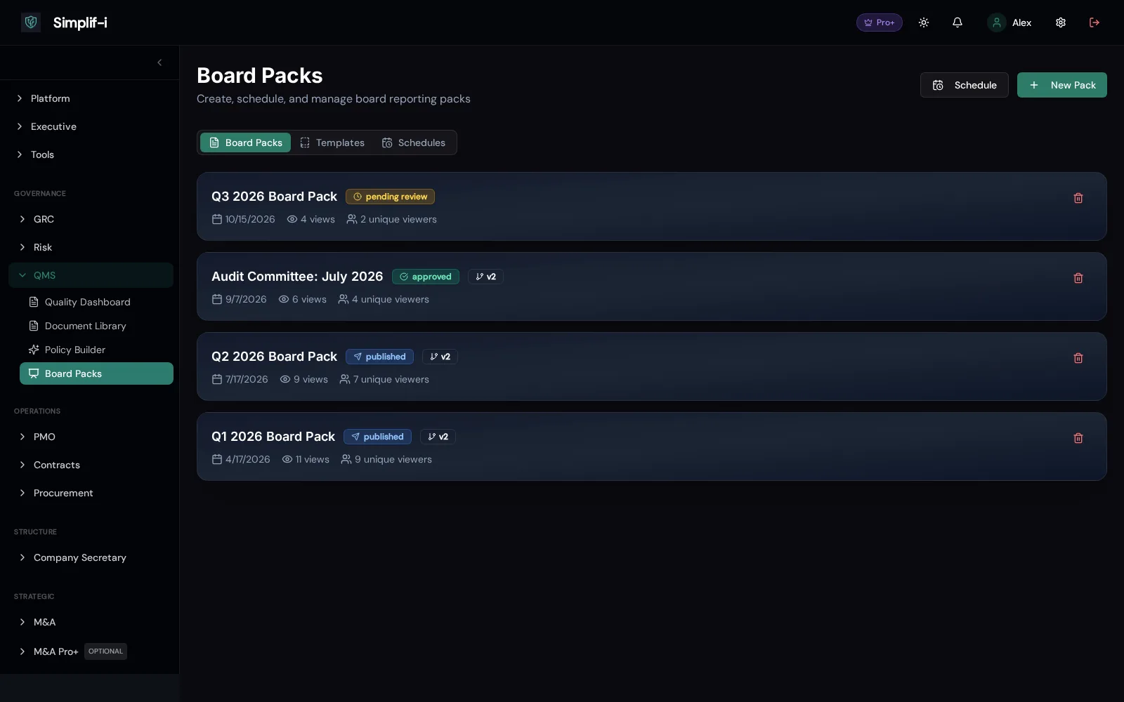Expand the GRC sidebar section
The width and height of the screenshot is (1124, 702).
point(91,219)
